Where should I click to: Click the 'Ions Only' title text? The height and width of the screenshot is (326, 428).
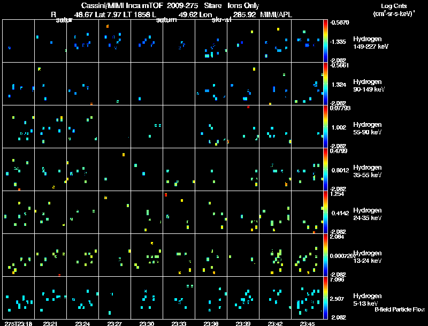[243, 6]
